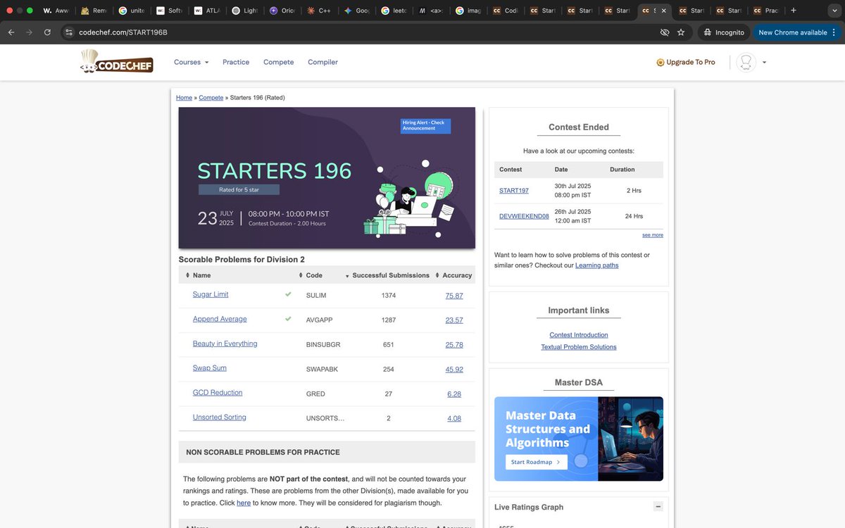Click the Upgrade To Pro coin icon

coord(660,63)
